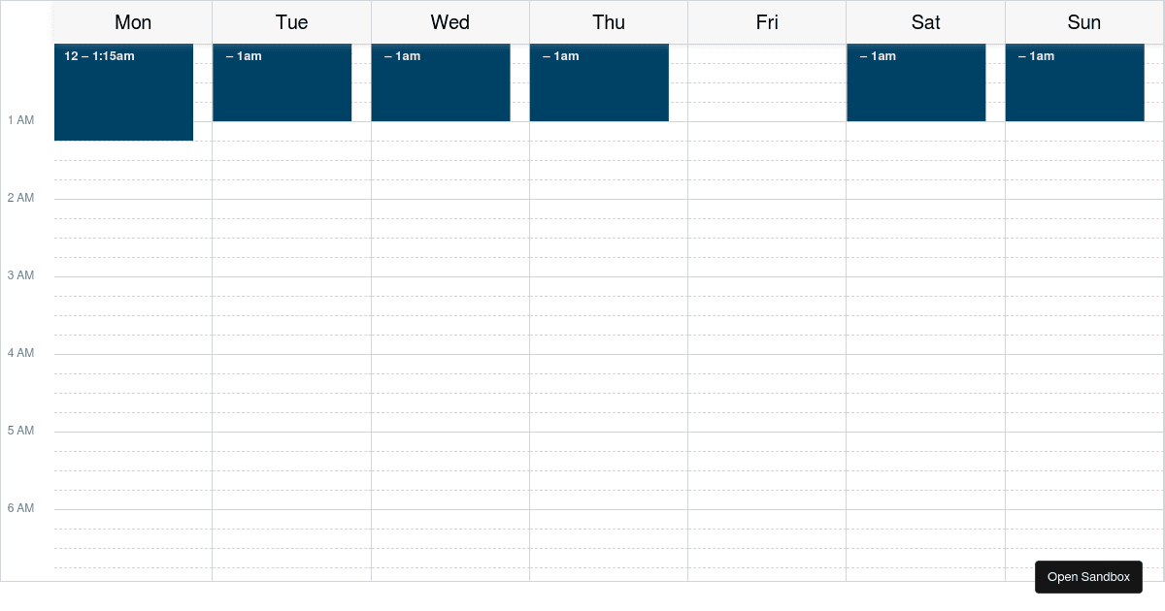Click the Sun column header
Image resolution: width=1165 pixels, height=611 pixels.
(1084, 22)
